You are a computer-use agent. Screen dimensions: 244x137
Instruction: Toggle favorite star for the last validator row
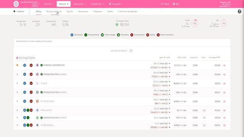pos(17,125)
